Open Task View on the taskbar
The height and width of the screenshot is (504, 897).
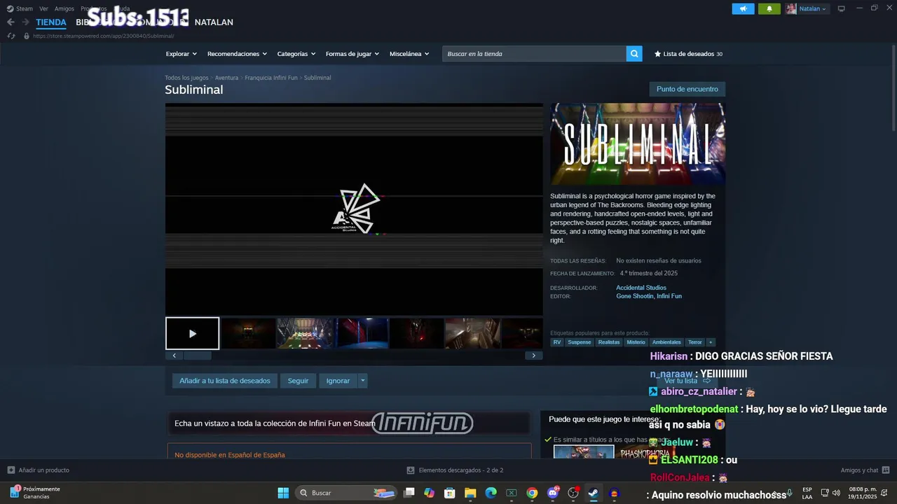409,493
